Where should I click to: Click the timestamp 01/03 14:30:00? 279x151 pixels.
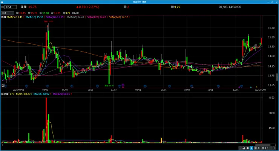[230, 7]
